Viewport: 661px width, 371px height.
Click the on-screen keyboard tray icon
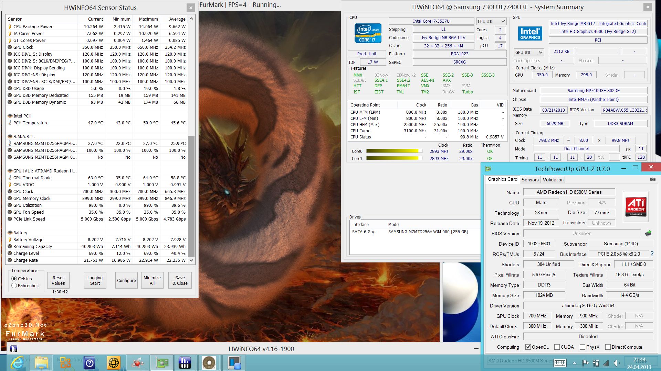click(560, 363)
